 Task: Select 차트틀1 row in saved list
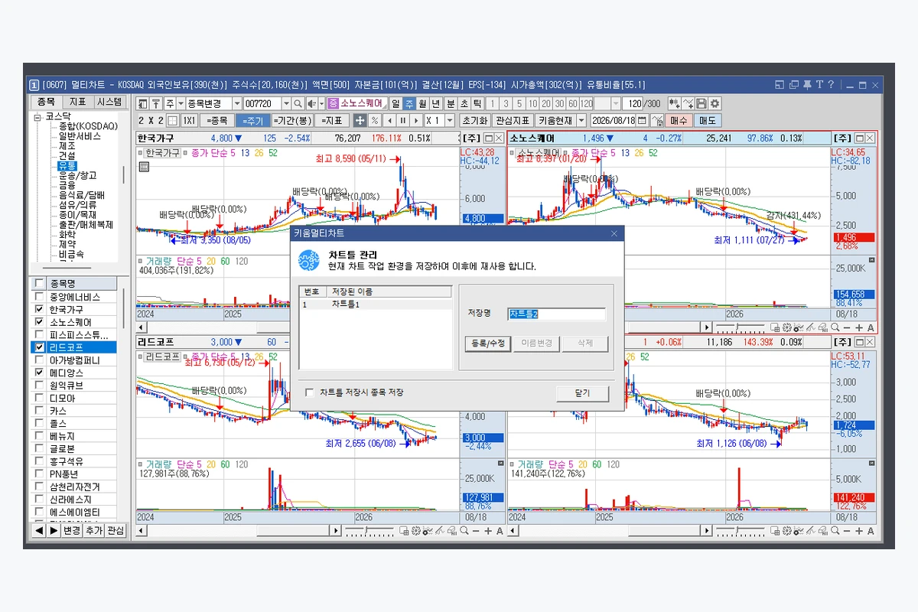click(x=375, y=304)
